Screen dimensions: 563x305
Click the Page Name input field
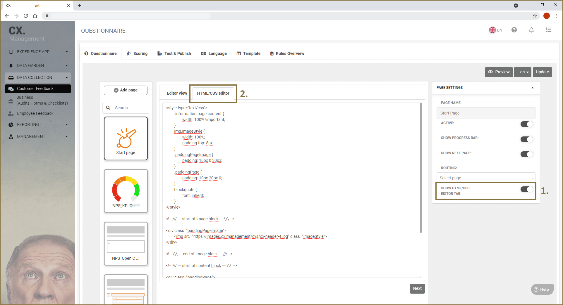486,113
